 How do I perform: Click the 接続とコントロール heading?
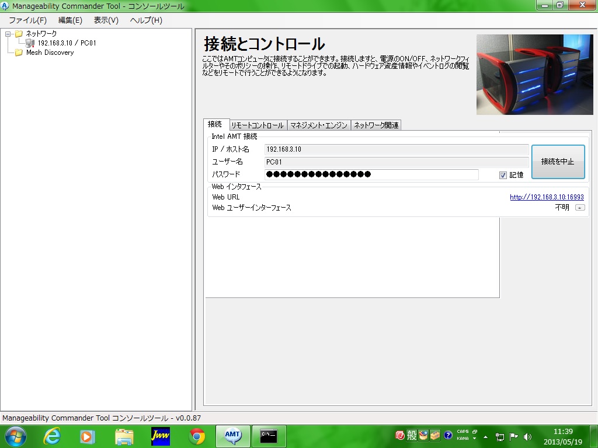point(265,44)
